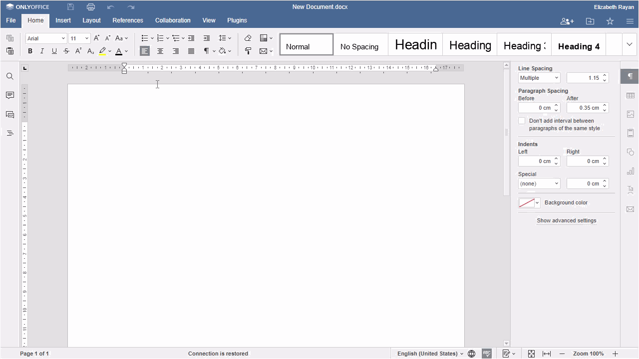The image size is (639, 359).
Task: Click the Print icon in title bar
Action: click(90, 7)
